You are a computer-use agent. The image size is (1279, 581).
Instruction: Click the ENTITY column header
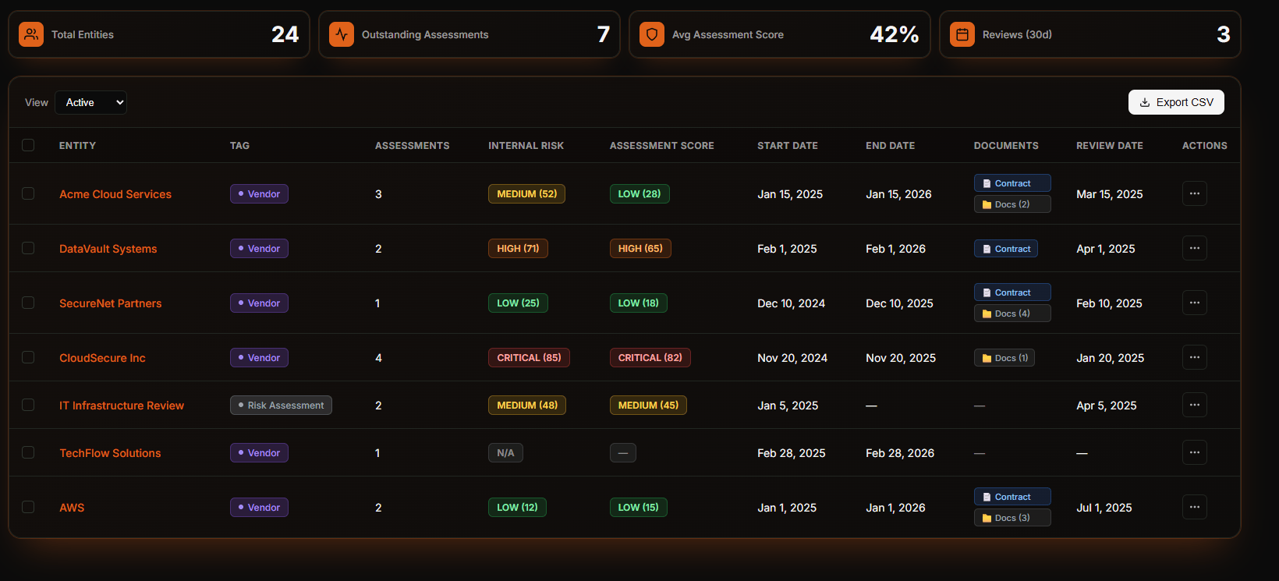(77, 146)
